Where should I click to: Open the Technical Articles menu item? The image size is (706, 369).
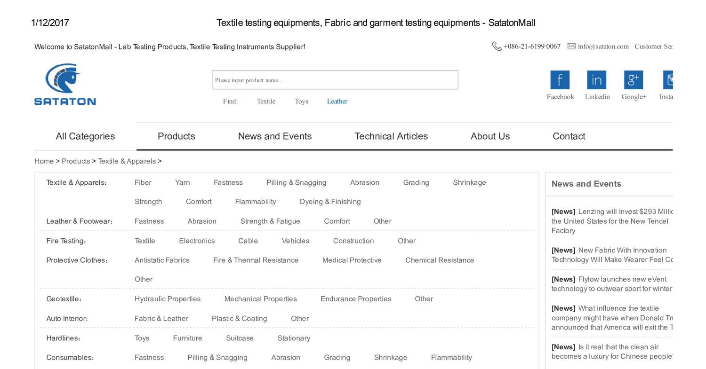[391, 136]
